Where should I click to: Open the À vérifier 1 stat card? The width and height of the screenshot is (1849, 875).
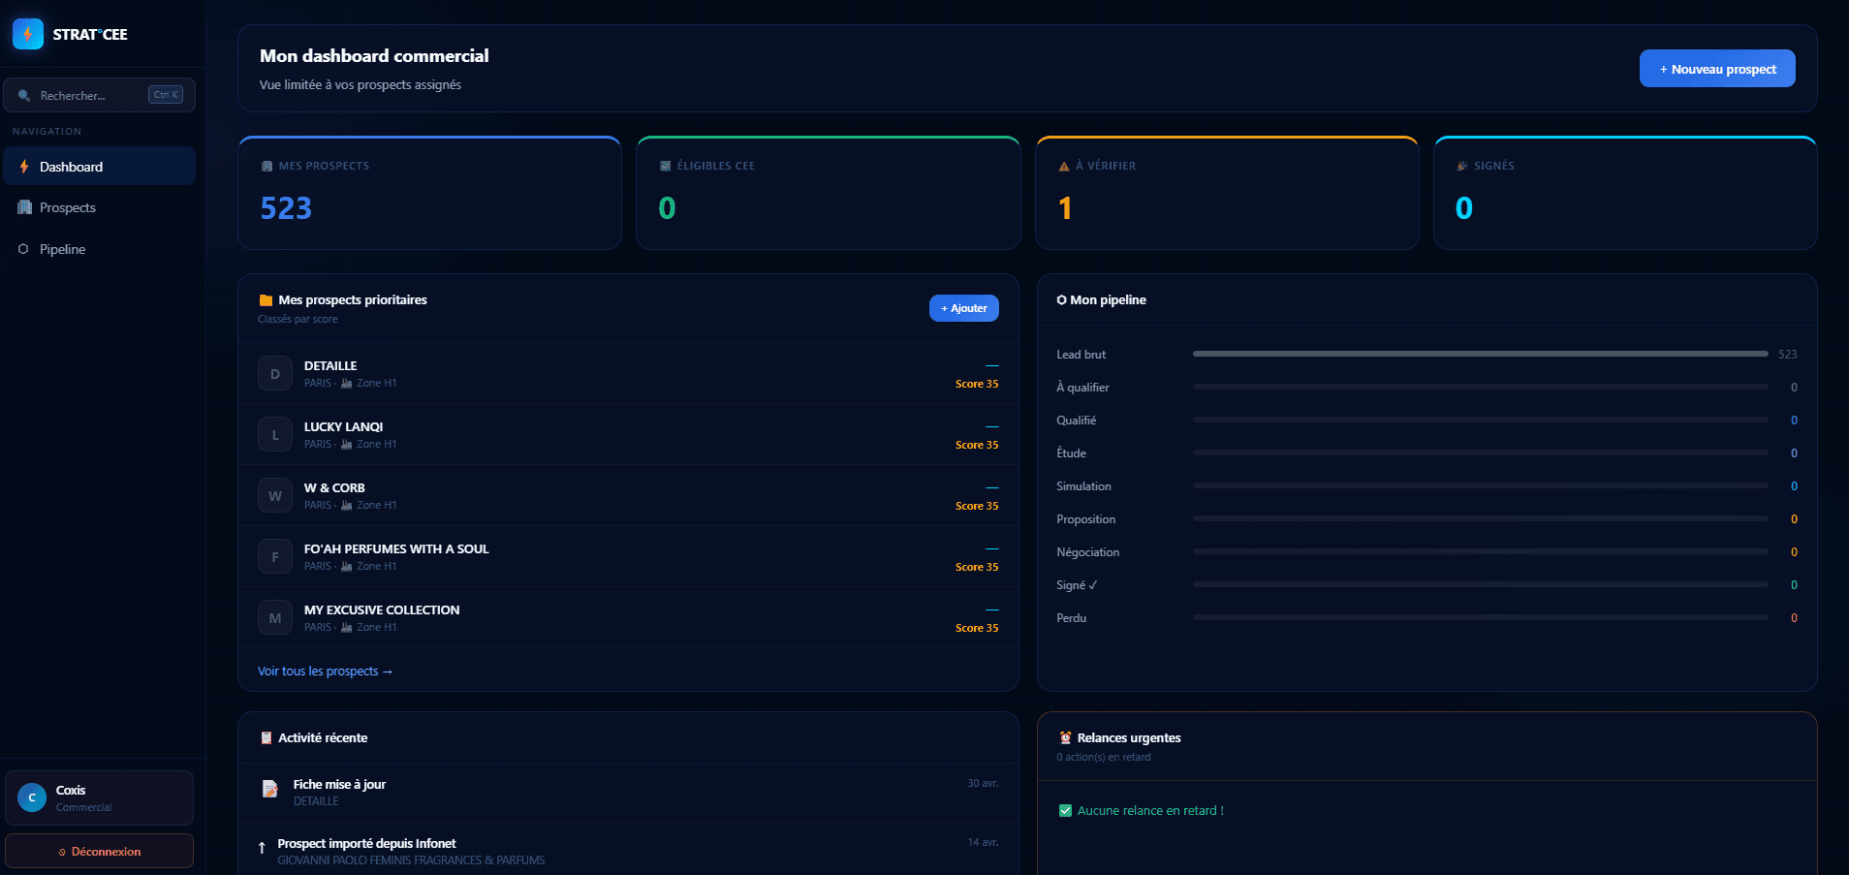pyautogui.click(x=1227, y=194)
